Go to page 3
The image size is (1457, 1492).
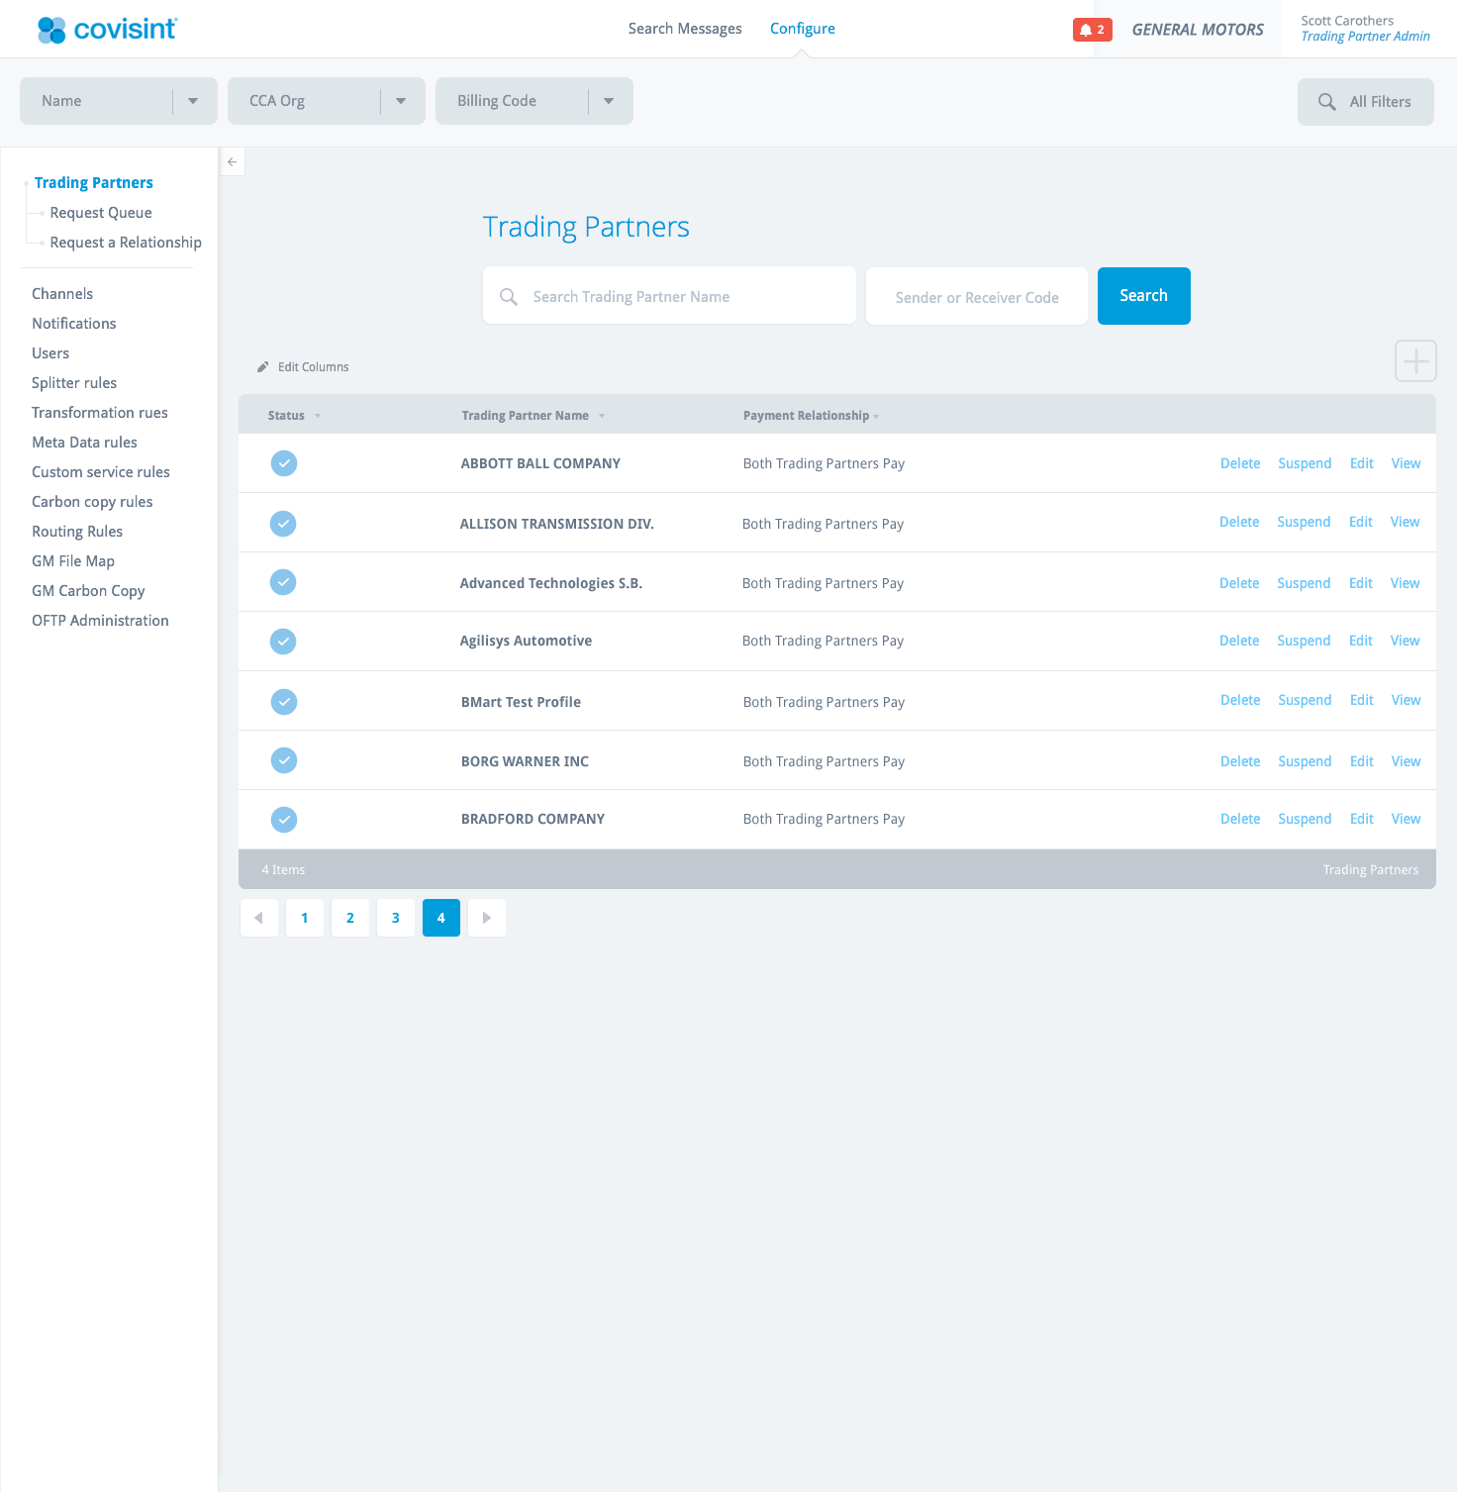coord(396,918)
